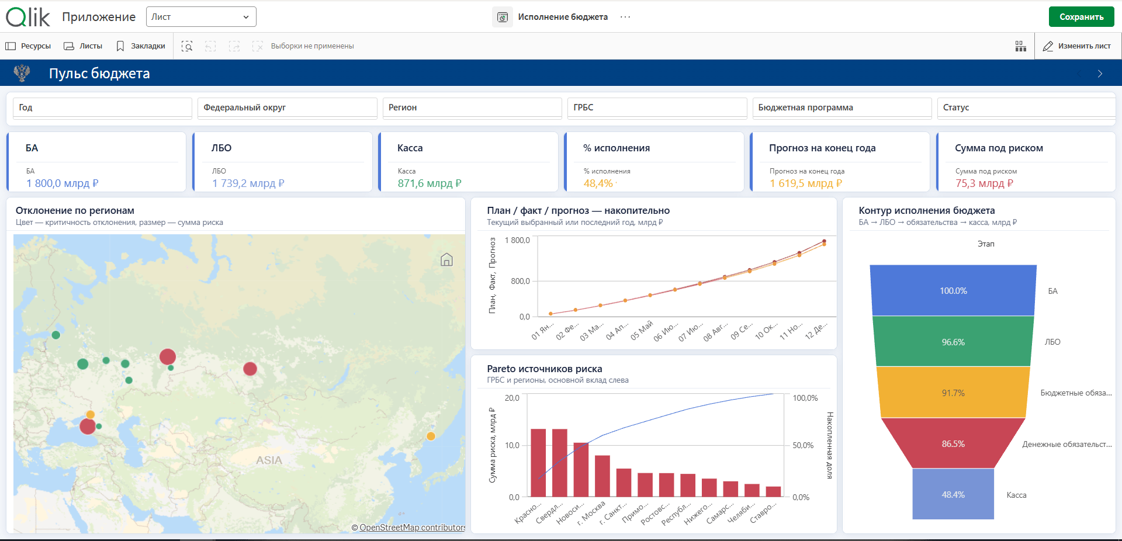Click the Год filter field
Image resolution: width=1122 pixels, height=541 pixels.
point(102,107)
